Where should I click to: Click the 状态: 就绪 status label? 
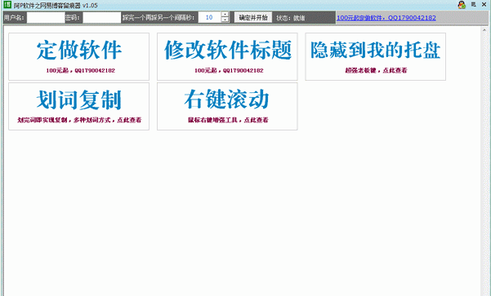pyautogui.click(x=291, y=18)
